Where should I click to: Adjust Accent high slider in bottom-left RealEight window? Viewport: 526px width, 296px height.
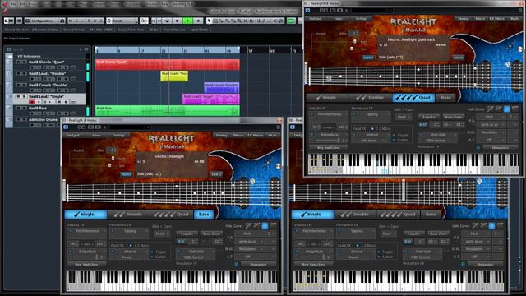[x=113, y=158]
